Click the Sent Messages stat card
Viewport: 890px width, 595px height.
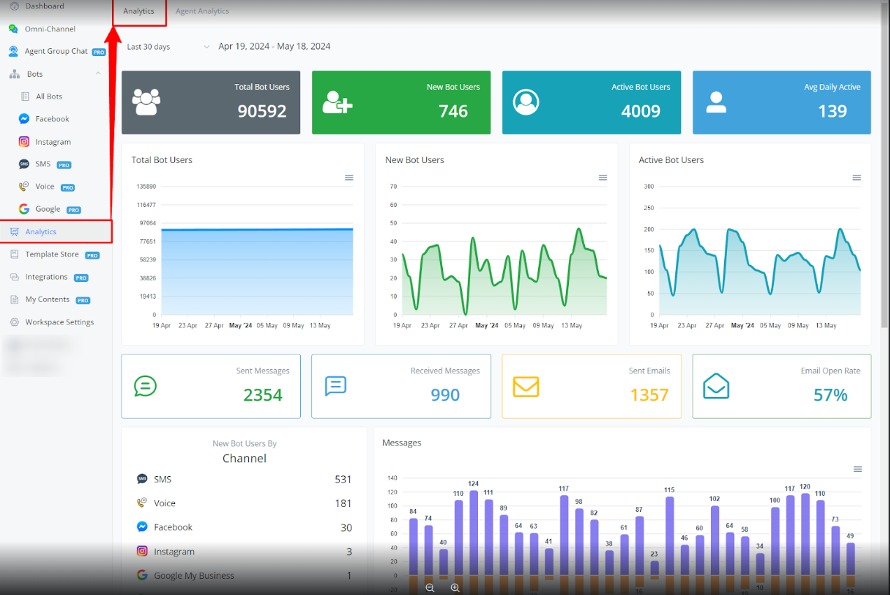coord(211,386)
